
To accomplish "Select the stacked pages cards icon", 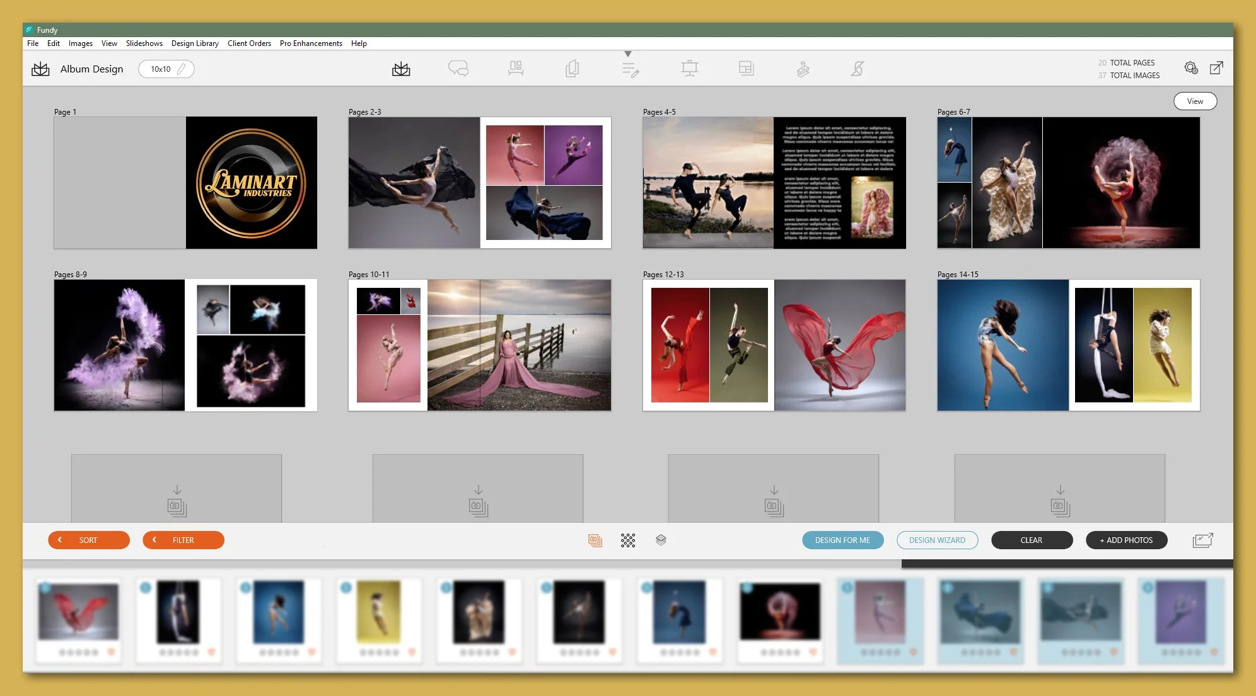I will click(572, 68).
